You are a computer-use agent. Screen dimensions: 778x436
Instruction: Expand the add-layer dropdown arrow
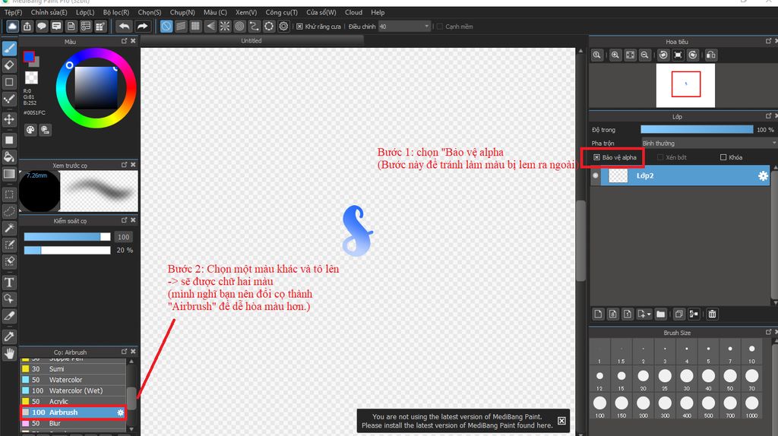click(649, 314)
